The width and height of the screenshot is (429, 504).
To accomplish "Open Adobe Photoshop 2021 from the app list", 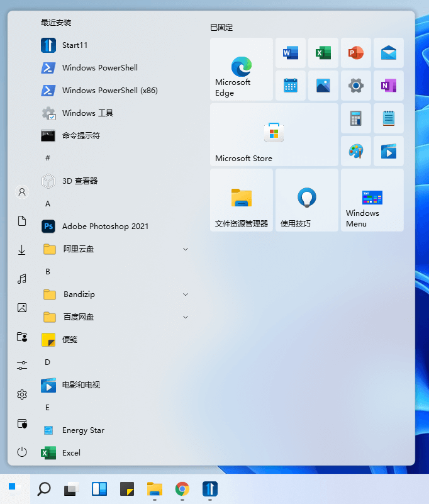I will pos(105,227).
